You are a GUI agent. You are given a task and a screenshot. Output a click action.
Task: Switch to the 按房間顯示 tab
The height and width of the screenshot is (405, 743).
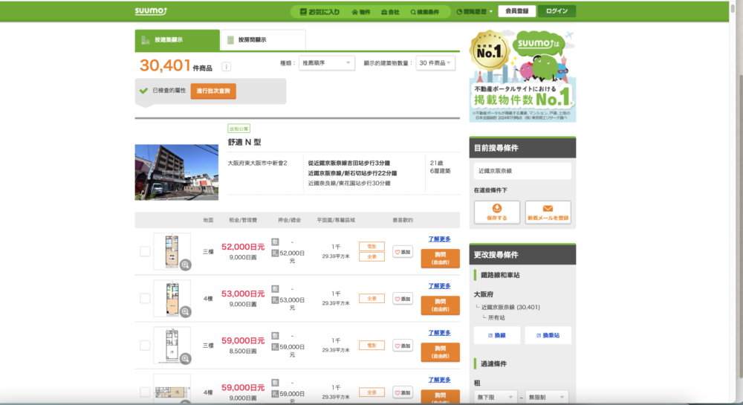point(262,40)
